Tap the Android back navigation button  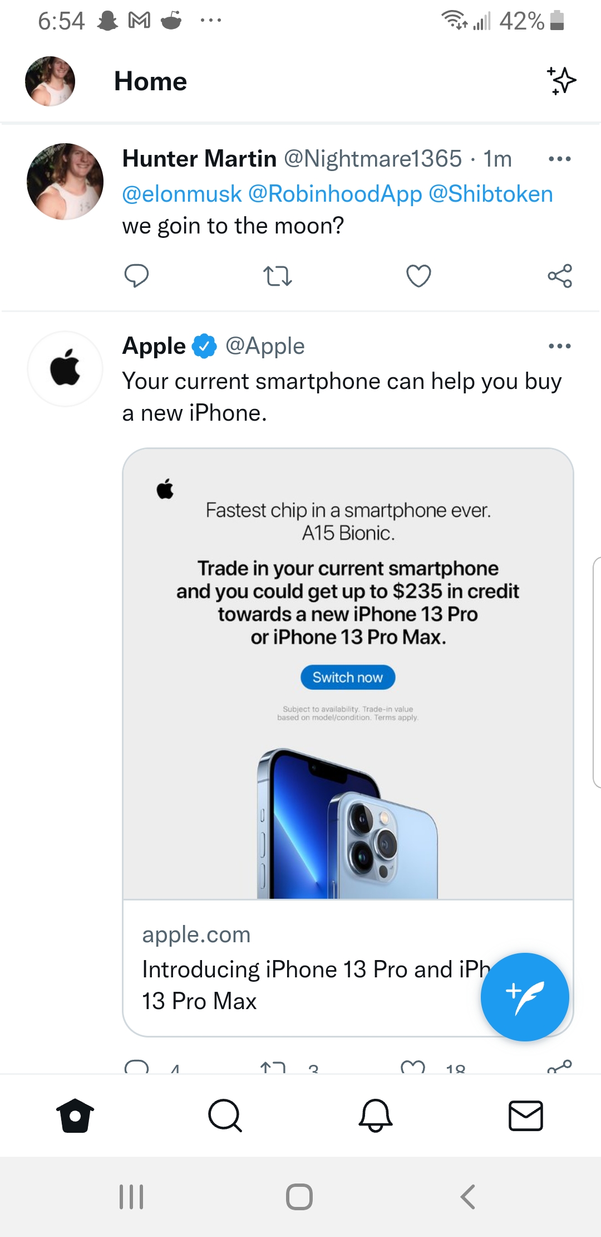tap(468, 1196)
